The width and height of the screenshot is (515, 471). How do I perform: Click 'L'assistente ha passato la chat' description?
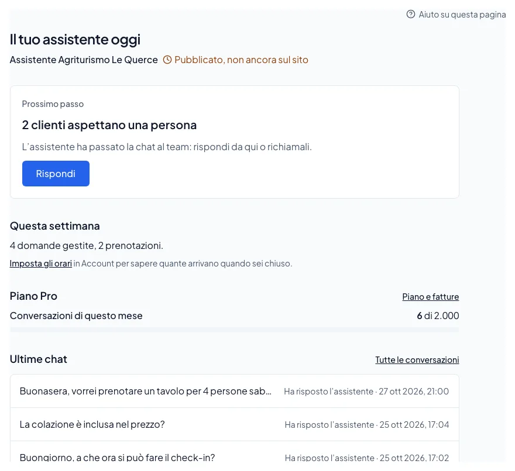167,147
